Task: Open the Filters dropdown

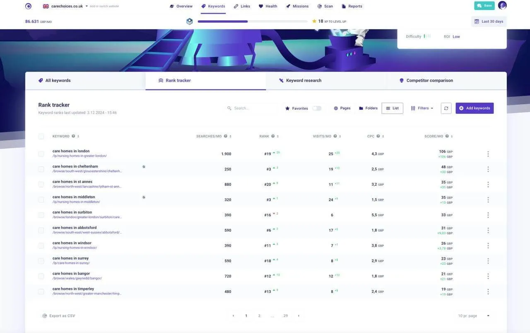Action: tap(422, 108)
